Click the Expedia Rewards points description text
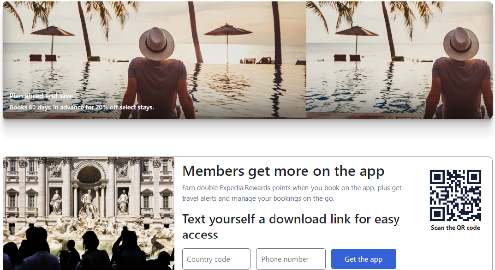495x270 pixels. 292,193
